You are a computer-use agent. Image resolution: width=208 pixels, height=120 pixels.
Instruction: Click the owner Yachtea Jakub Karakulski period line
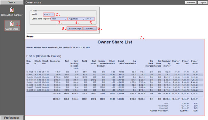click(58, 48)
